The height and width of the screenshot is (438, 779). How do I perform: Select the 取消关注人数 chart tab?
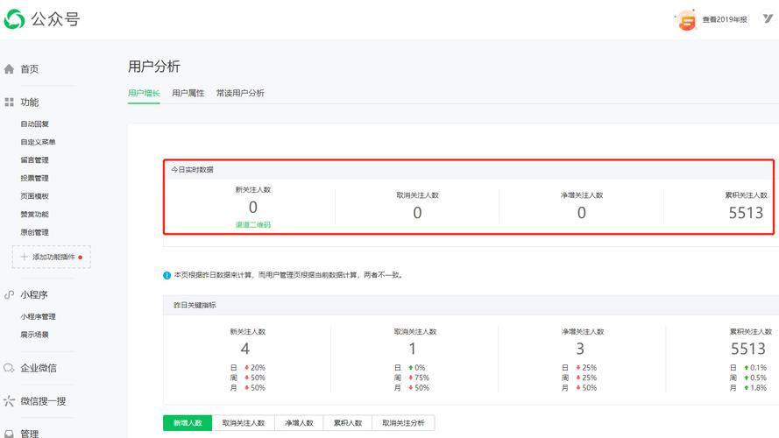[244, 423]
